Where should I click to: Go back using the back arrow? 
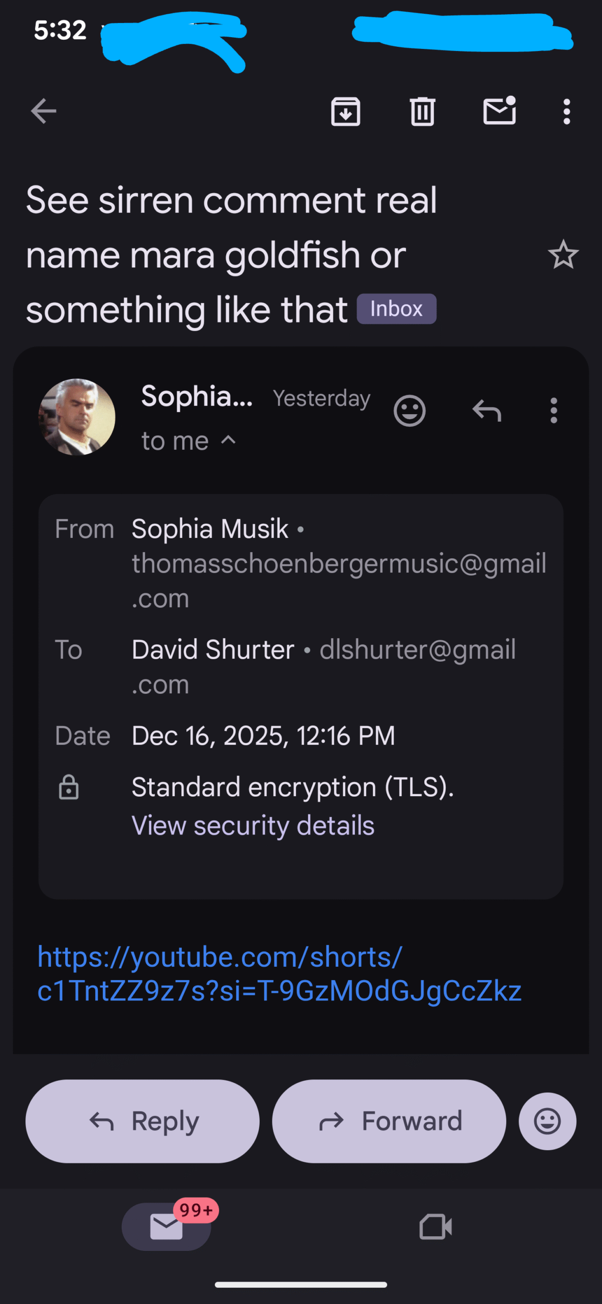tap(43, 111)
